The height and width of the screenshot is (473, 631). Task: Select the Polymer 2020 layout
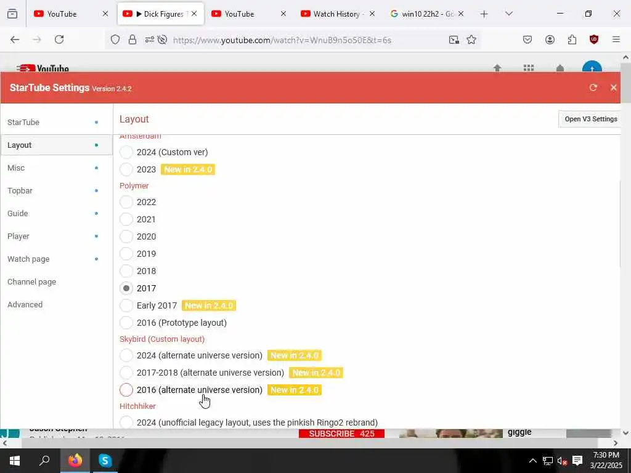coord(126,236)
